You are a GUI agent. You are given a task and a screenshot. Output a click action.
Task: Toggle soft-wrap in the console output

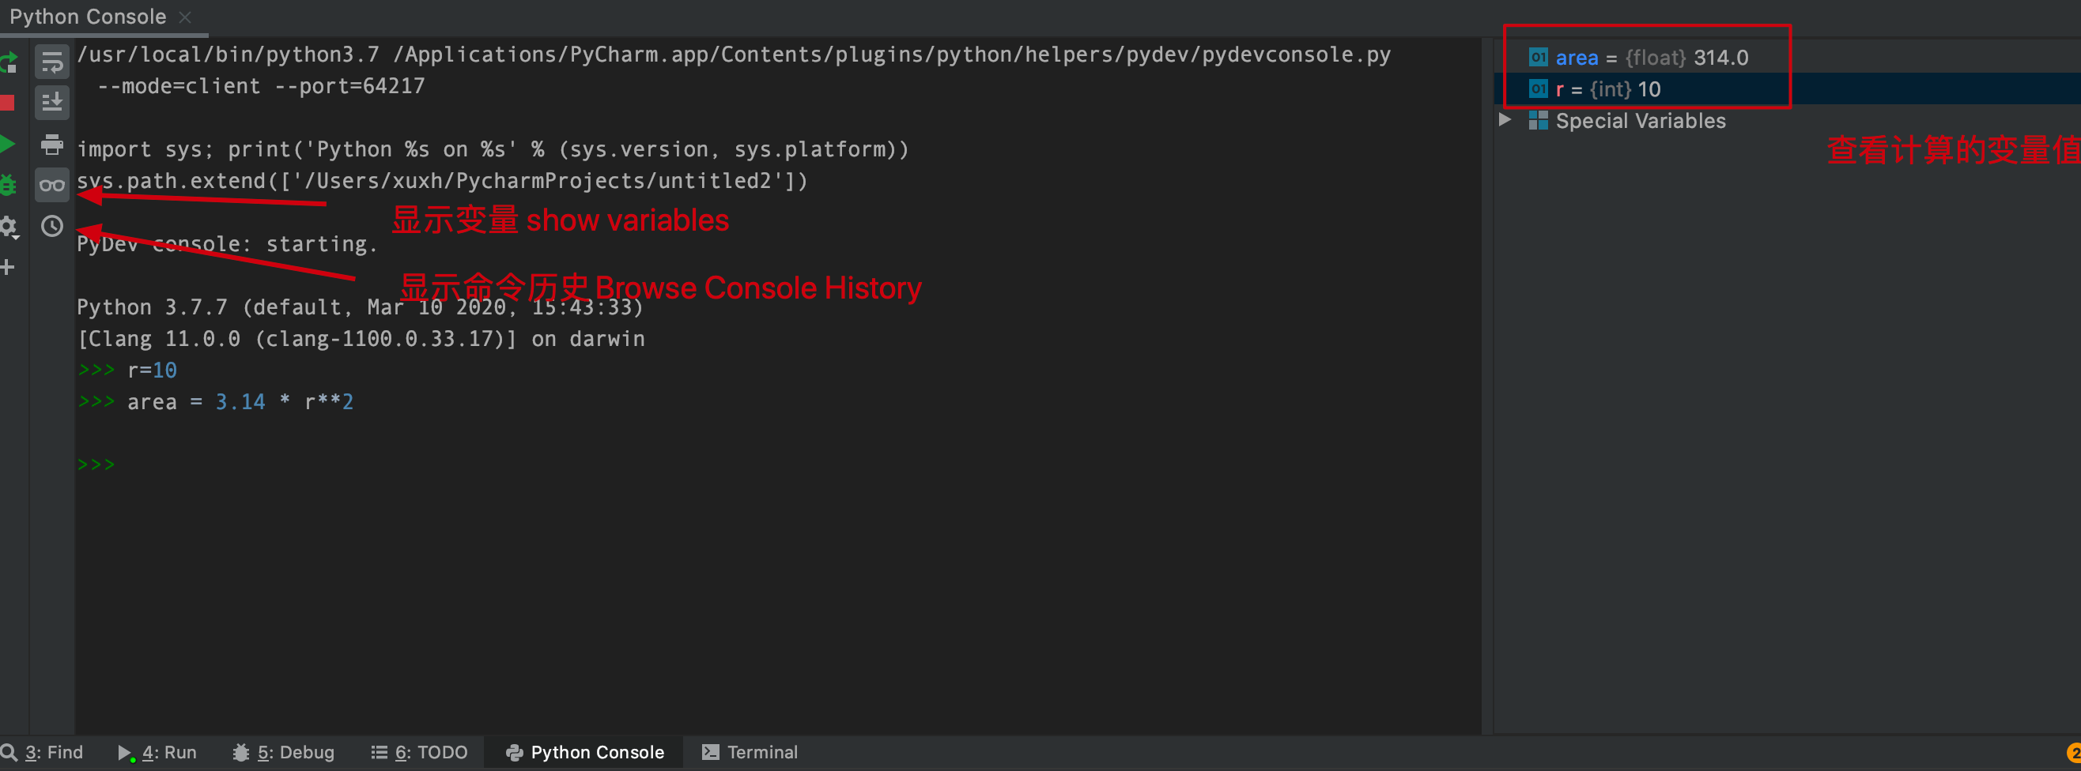[51, 62]
